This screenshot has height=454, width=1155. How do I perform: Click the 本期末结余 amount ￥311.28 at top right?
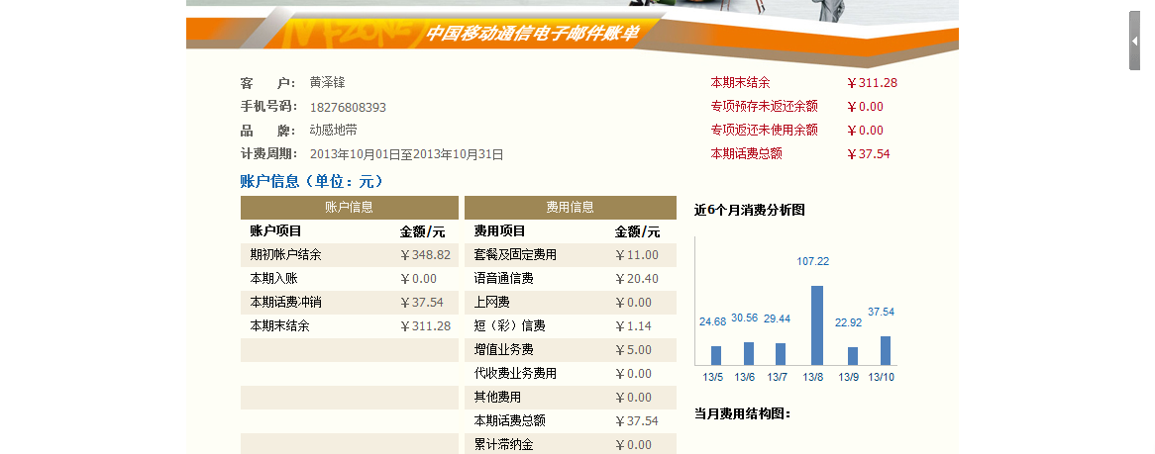872,83
